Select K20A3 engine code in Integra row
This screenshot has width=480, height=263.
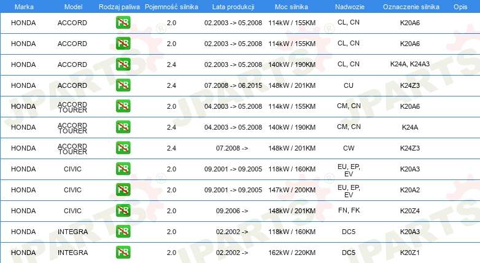click(x=410, y=232)
